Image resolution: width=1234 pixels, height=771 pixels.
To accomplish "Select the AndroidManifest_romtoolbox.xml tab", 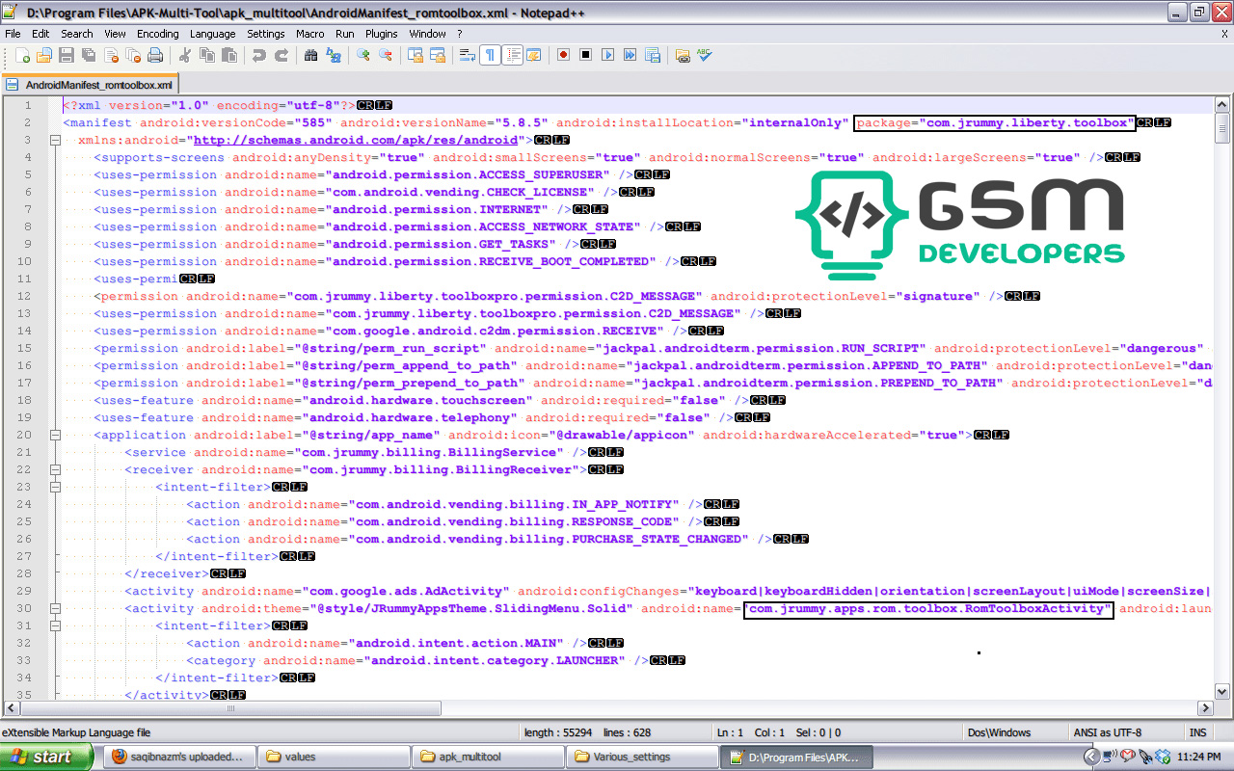I will pyautogui.click(x=91, y=85).
